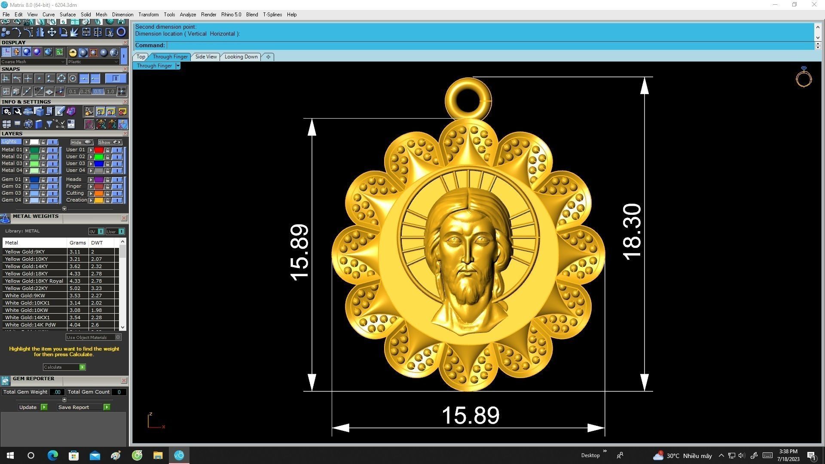825x464 pixels.
Task: Toggle the User library switch
Action: 115,232
